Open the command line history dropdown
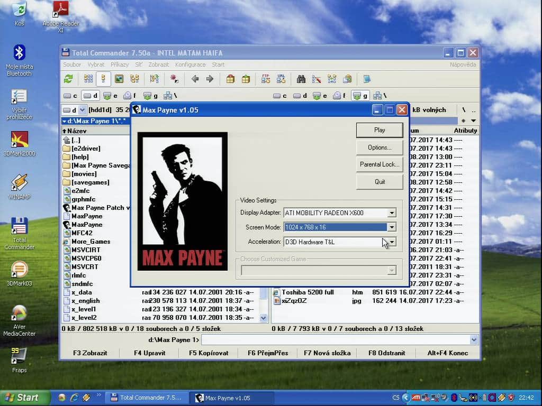The height and width of the screenshot is (406, 542). [474, 340]
